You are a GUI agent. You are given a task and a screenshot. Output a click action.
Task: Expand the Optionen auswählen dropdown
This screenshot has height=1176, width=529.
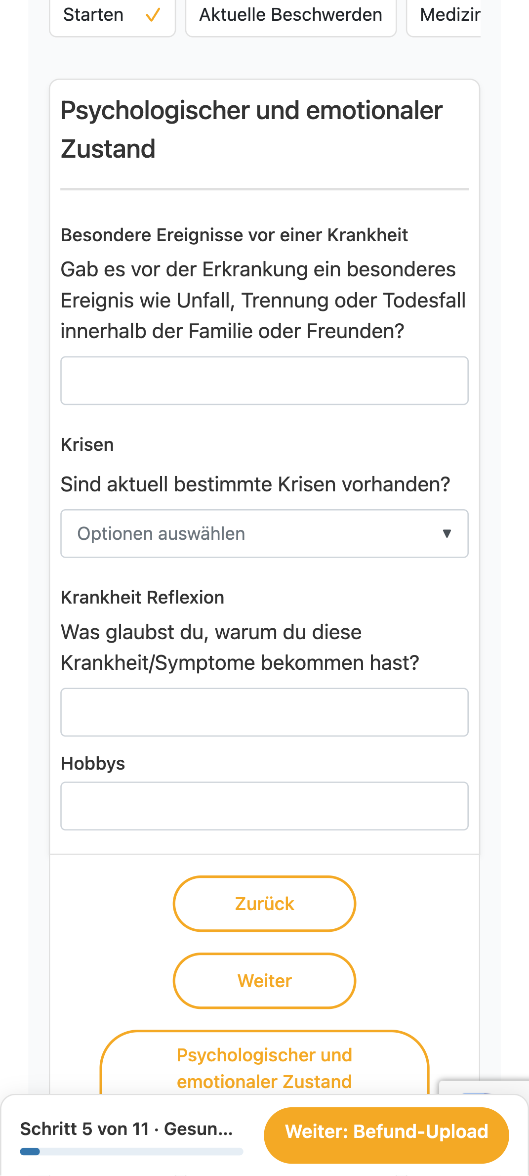pyautogui.click(x=264, y=534)
